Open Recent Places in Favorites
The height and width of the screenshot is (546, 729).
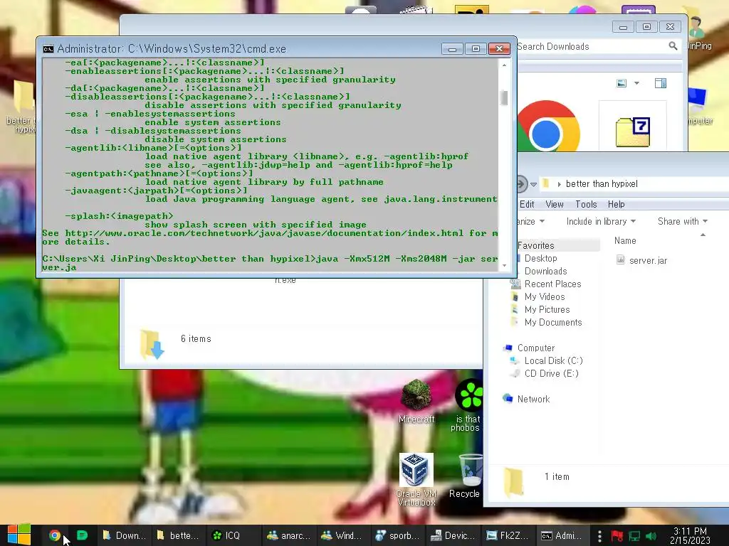pos(552,284)
